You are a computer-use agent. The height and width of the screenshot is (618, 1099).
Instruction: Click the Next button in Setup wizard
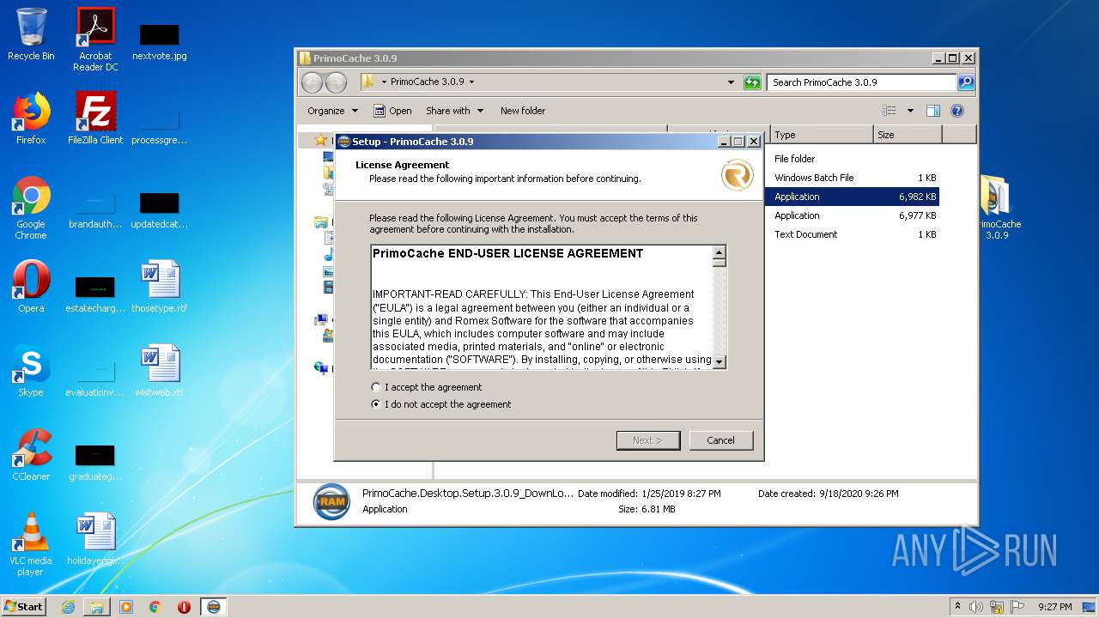pyautogui.click(x=648, y=440)
